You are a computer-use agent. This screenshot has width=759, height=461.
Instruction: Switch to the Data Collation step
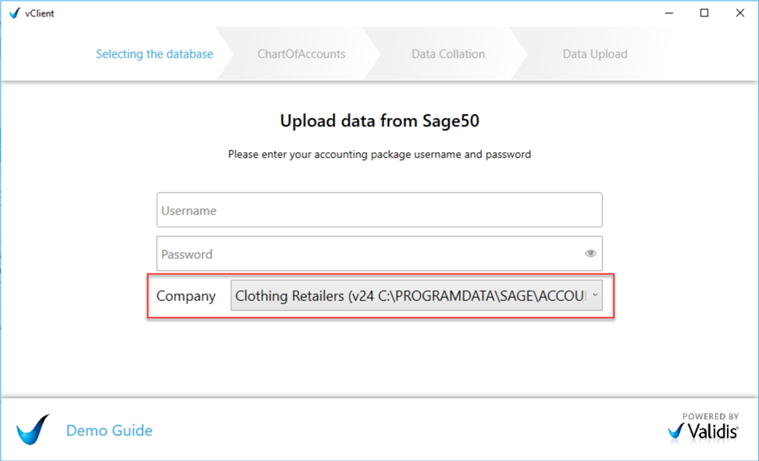point(448,54)
